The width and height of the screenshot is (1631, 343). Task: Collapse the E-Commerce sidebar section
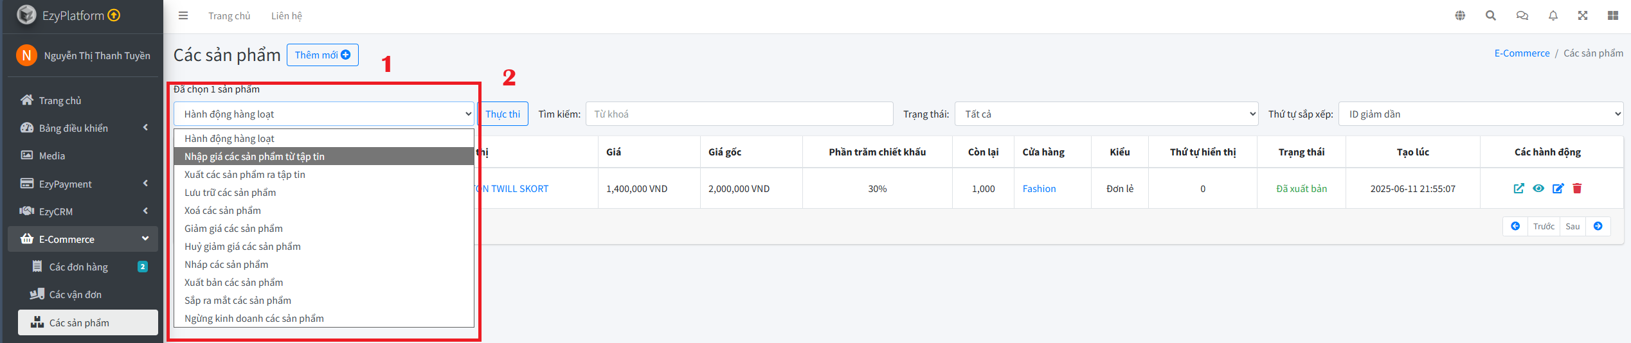click(82, 240)
